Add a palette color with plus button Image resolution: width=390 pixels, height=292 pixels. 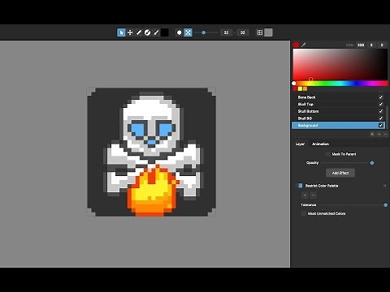click(x=305, y=195)
